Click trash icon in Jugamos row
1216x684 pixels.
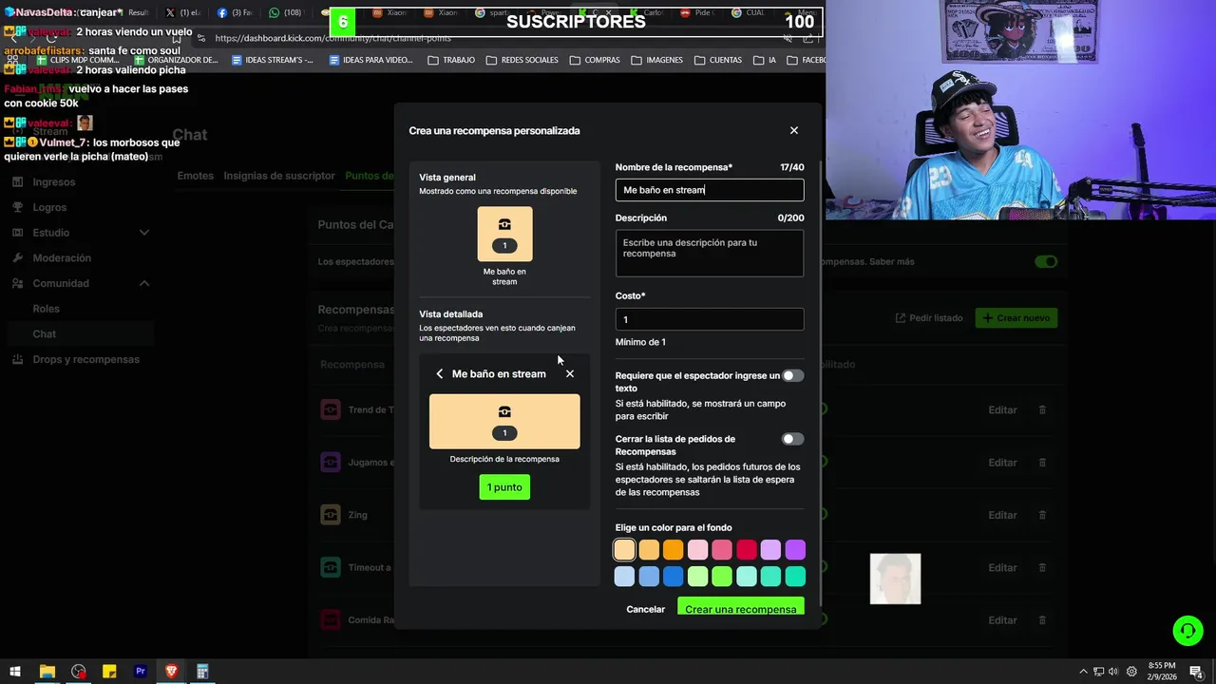1042,463
